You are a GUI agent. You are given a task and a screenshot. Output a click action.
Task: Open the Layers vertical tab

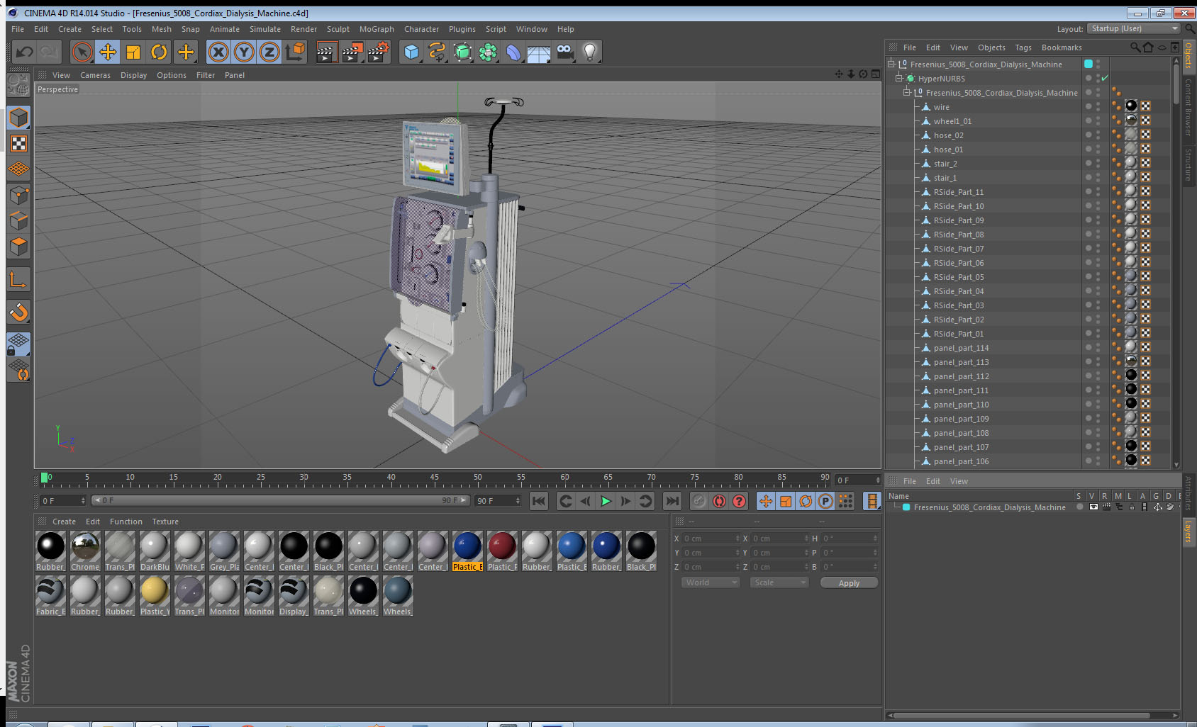1188,531
